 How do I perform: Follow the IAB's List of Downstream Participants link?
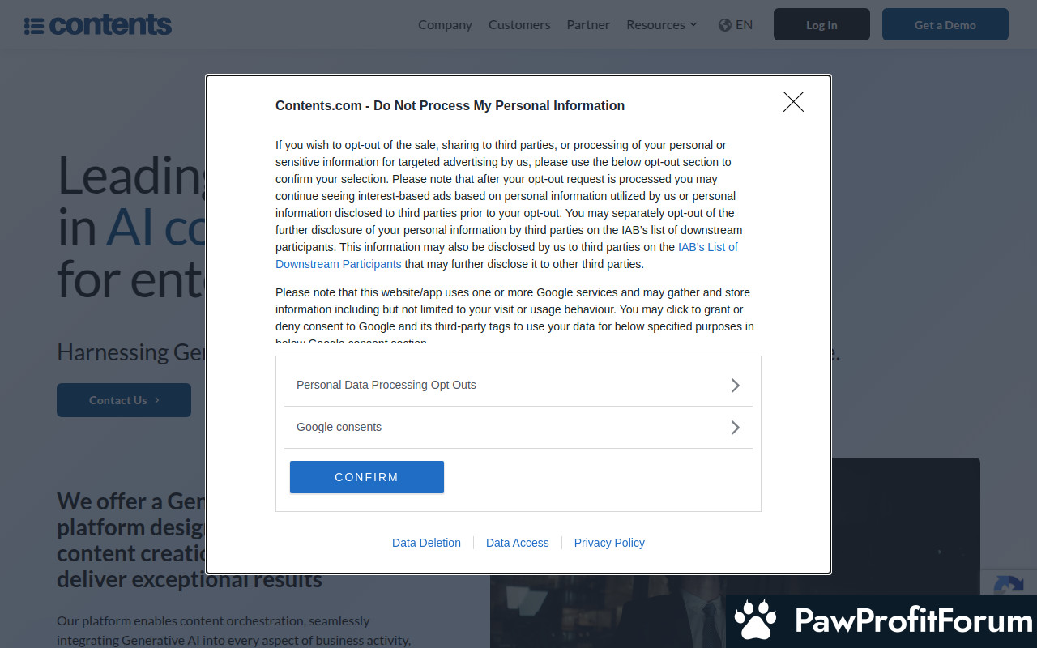(x=506, y=255)
